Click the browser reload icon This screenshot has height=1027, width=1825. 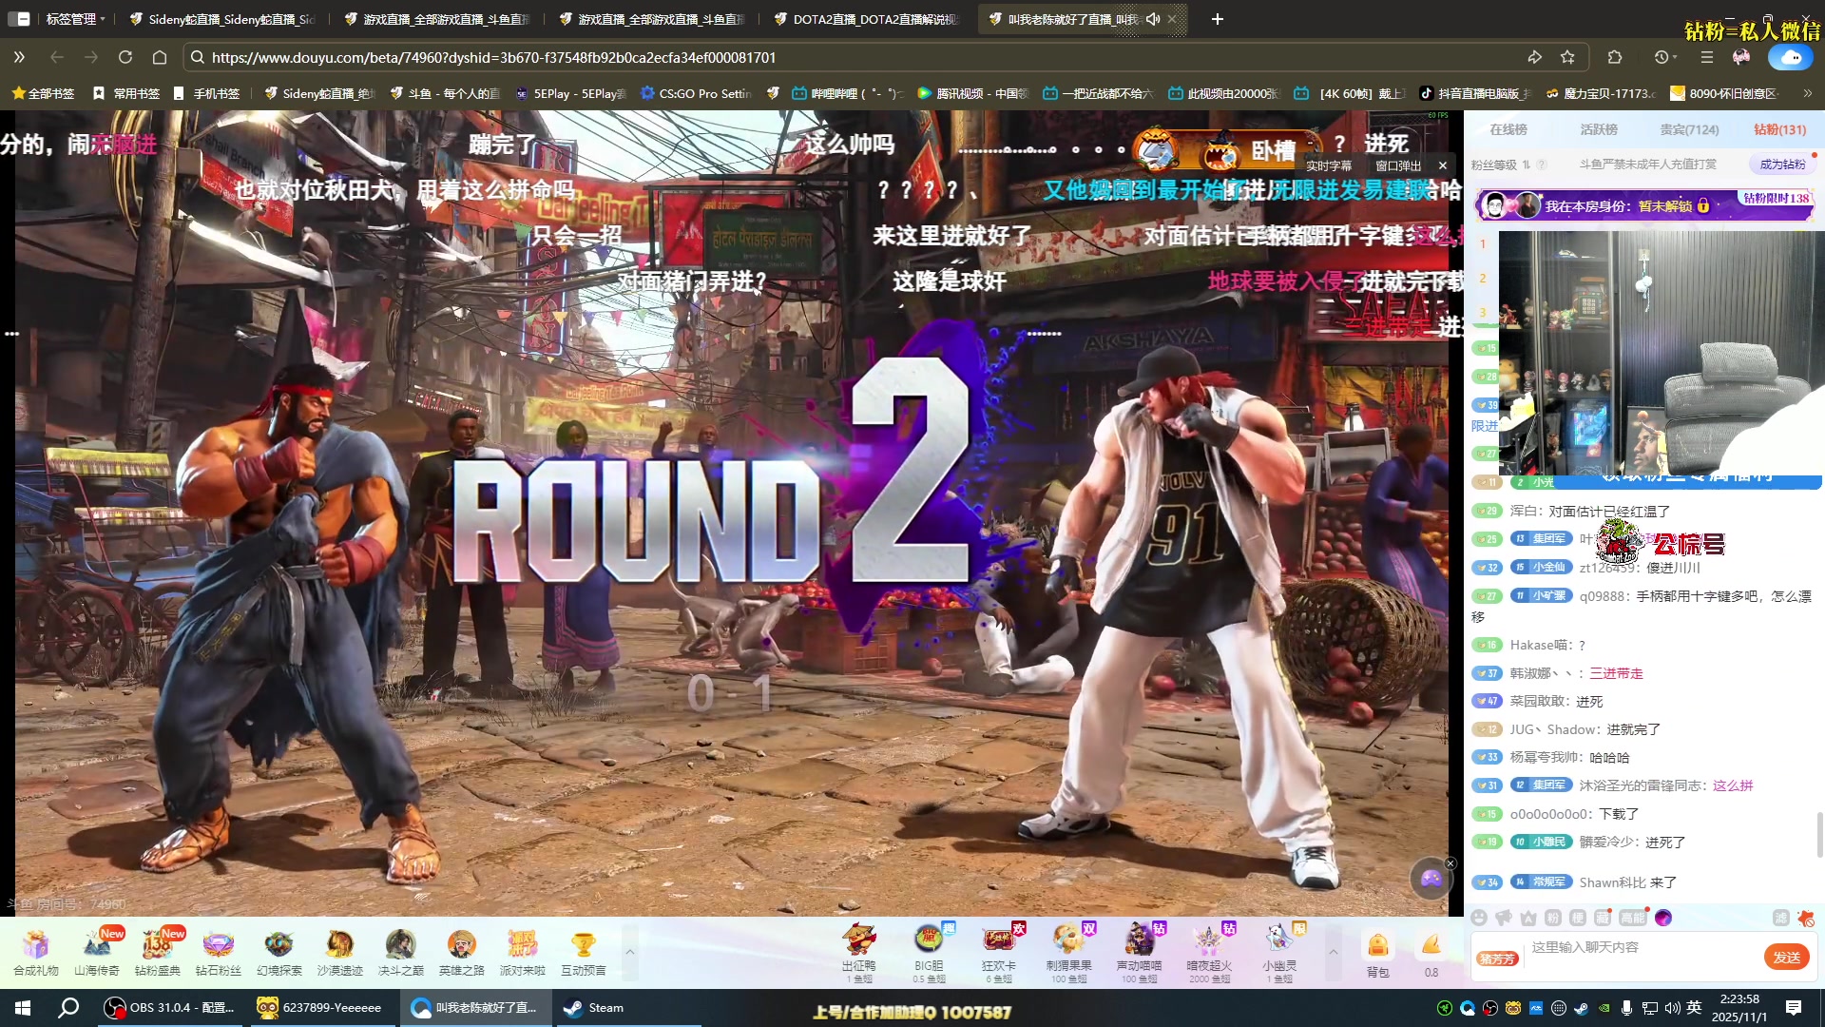(x=125, y=57)
